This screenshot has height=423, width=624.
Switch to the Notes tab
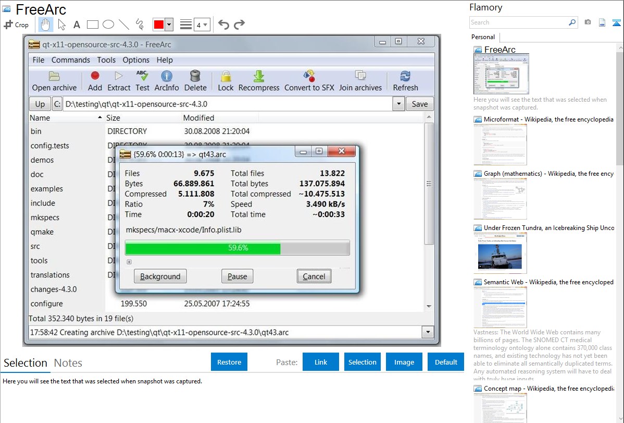pos(68,363)
